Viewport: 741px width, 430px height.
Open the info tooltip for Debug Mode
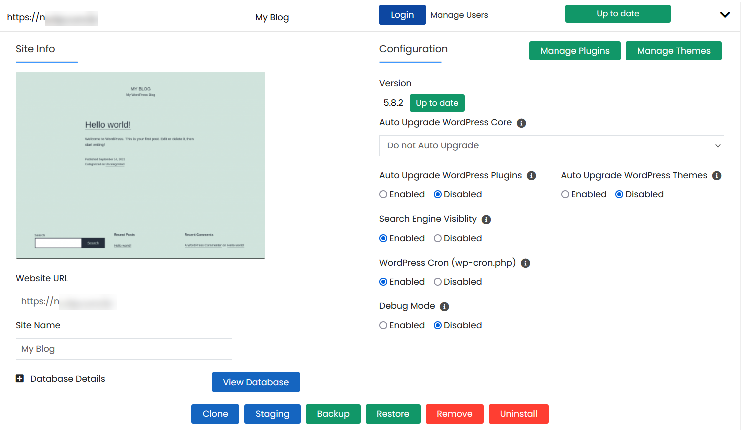click(x=444, y=306)
